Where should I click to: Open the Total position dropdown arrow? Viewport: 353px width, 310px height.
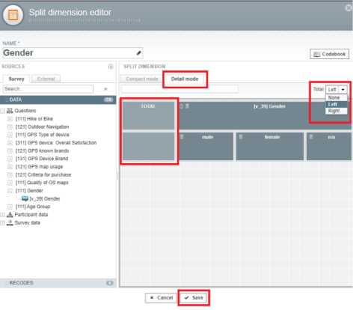tap(343, 89)
